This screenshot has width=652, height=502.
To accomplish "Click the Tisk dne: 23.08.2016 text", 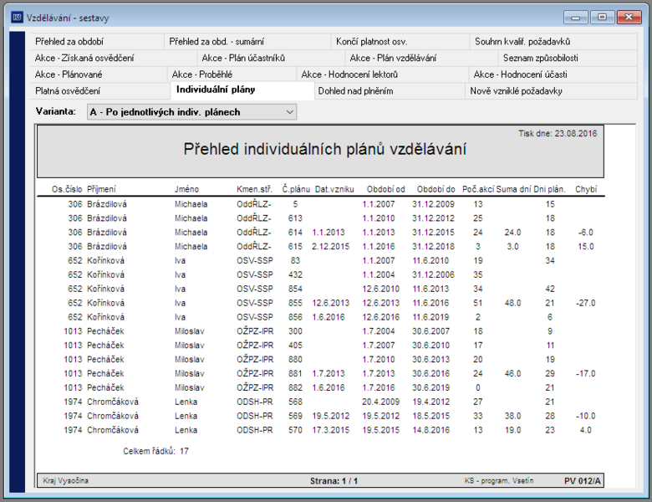I will tap(558, 134).
